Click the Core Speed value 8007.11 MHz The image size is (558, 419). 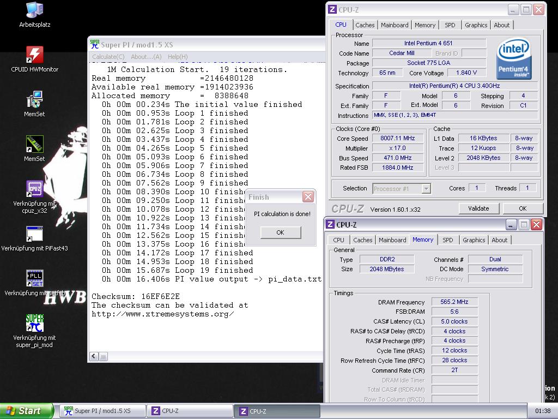[x=397, y=138]
